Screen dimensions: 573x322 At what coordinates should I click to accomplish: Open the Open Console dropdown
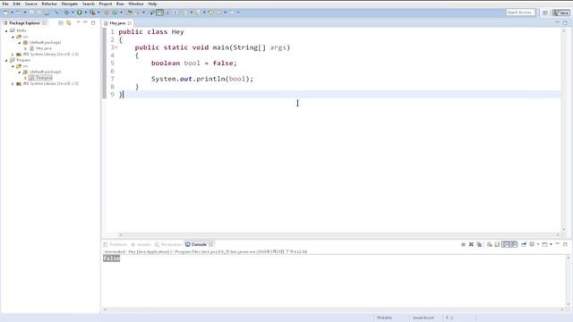tap(551, 244)
